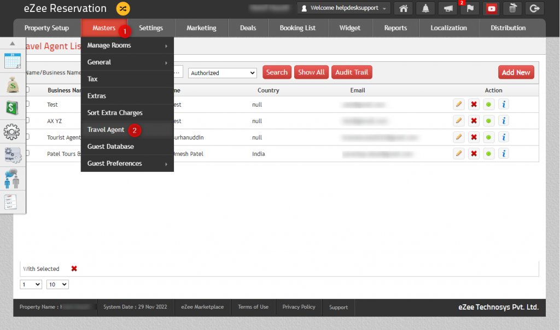
Task: Click the task list sidebar icon
Action: [x=10, y=202]
